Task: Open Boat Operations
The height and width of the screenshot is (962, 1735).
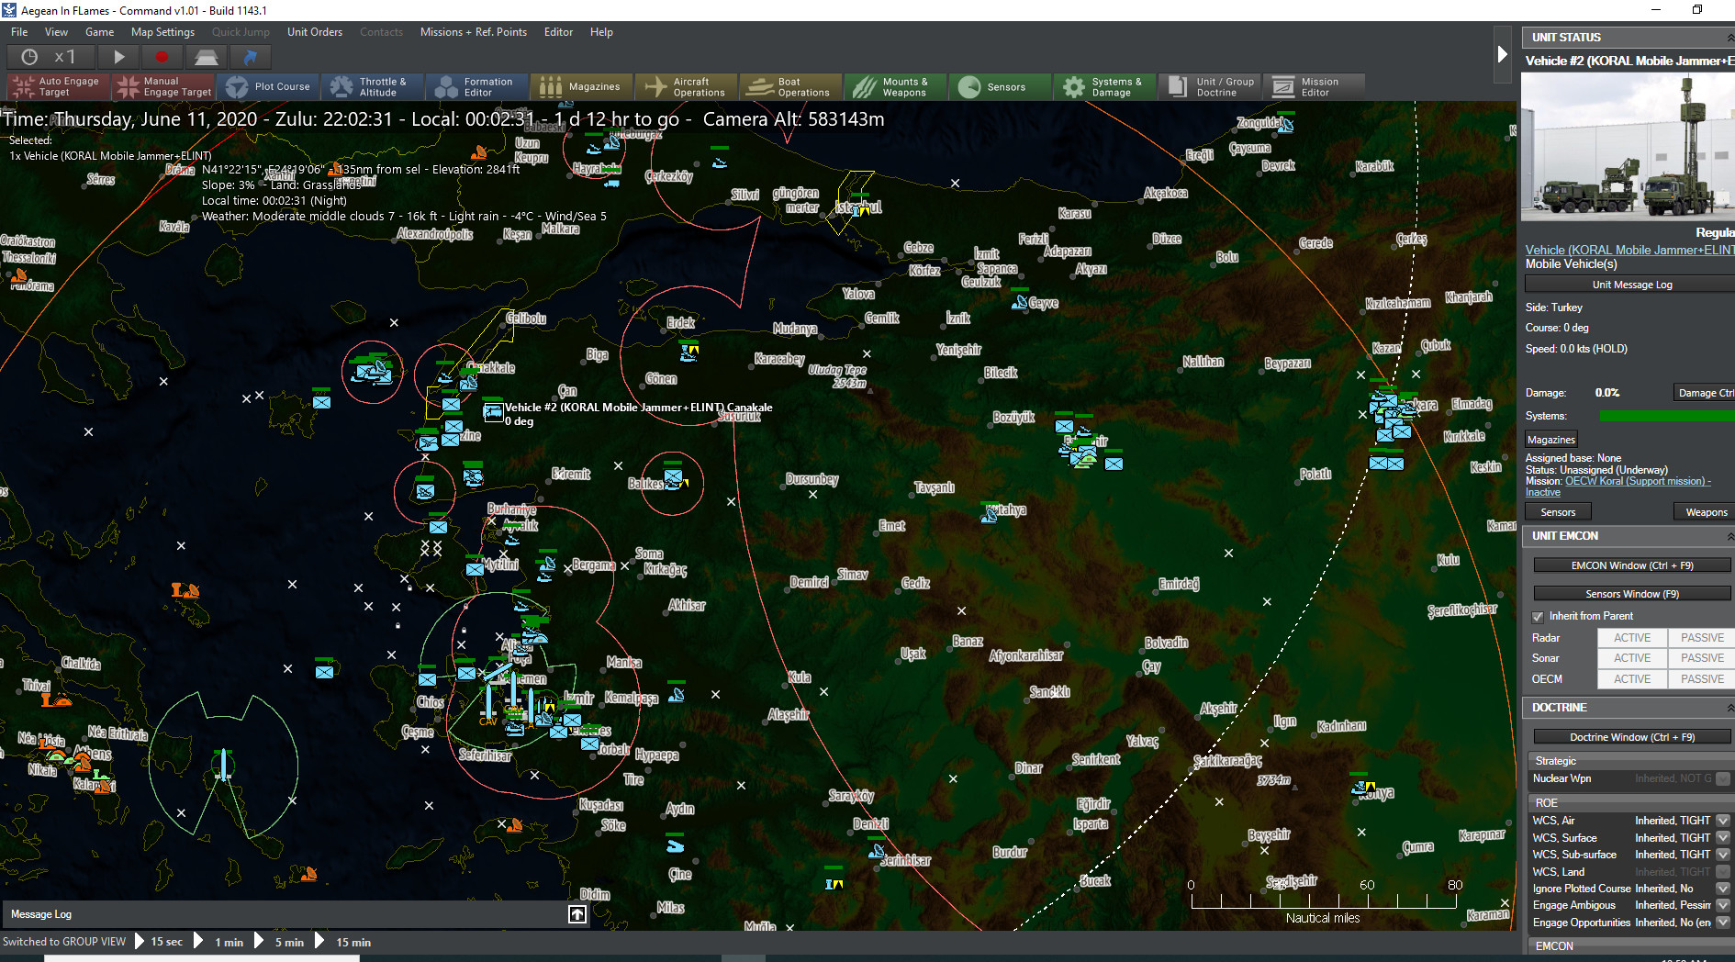Action: 790,86
